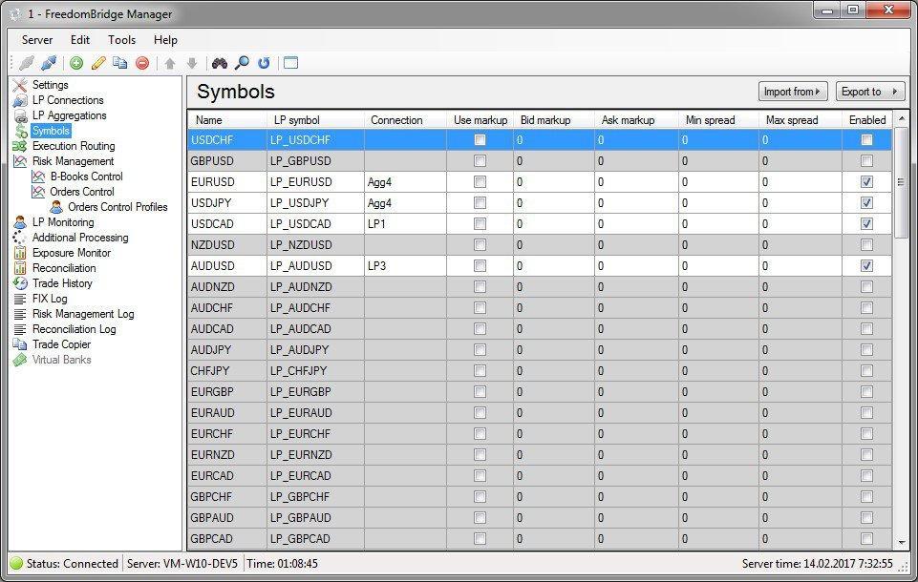Click the binoculars find icon
918x582 pixels.
tap(220, 63)
